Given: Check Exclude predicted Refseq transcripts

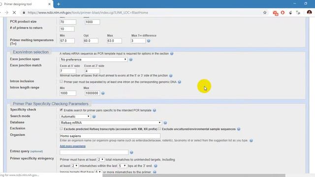Looking at the screenshot, I should [61, 129].
